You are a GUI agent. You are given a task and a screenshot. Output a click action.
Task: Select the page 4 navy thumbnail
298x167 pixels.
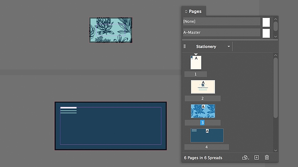pos(207,135)
